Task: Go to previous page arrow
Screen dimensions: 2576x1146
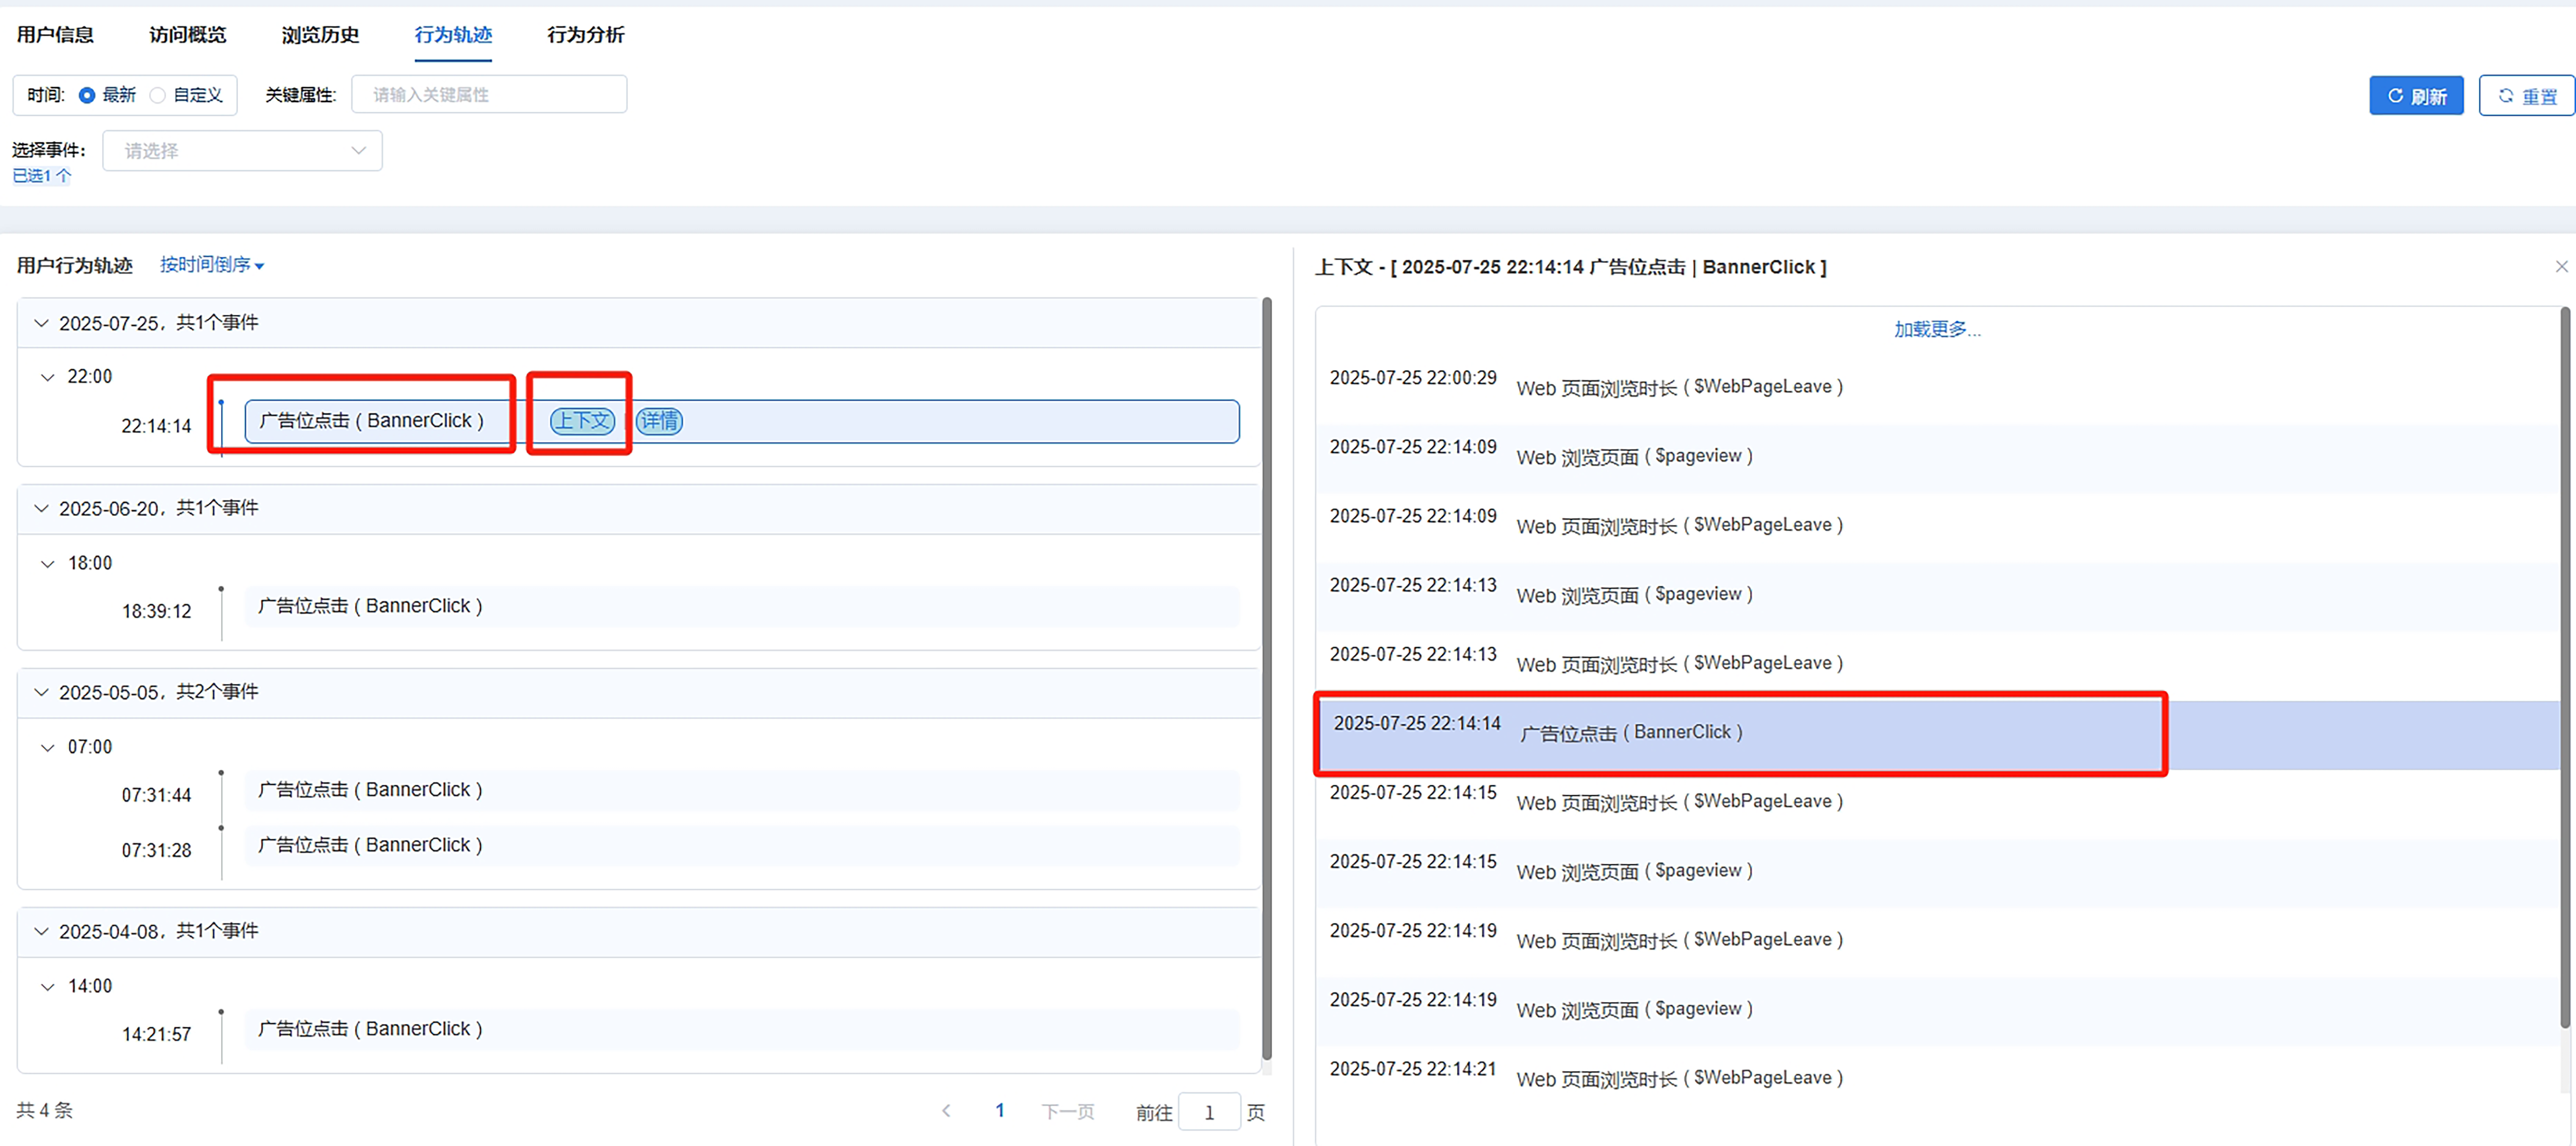Action: point(946,1111)
